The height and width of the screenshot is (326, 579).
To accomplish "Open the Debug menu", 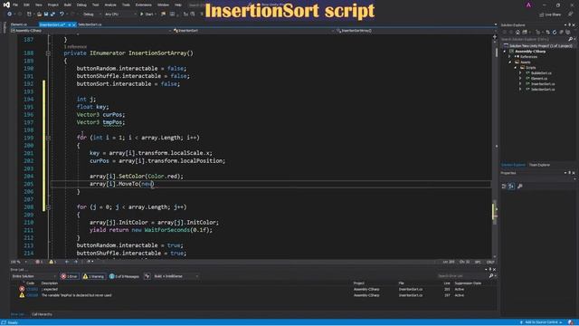I will pyautogui.click(x=81, y=5).
